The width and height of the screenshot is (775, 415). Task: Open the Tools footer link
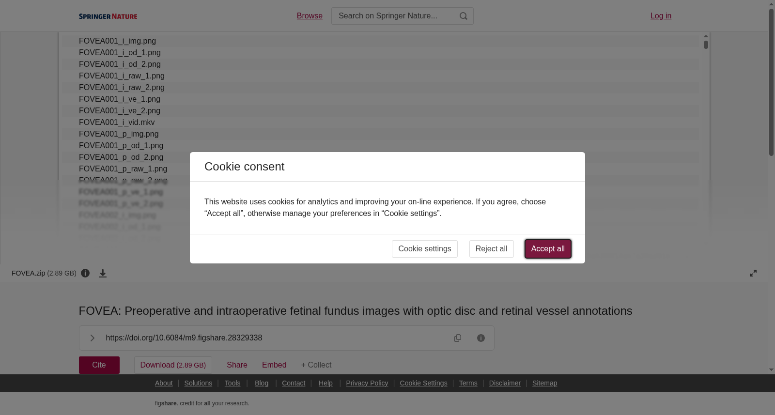(x=232, y=383)
